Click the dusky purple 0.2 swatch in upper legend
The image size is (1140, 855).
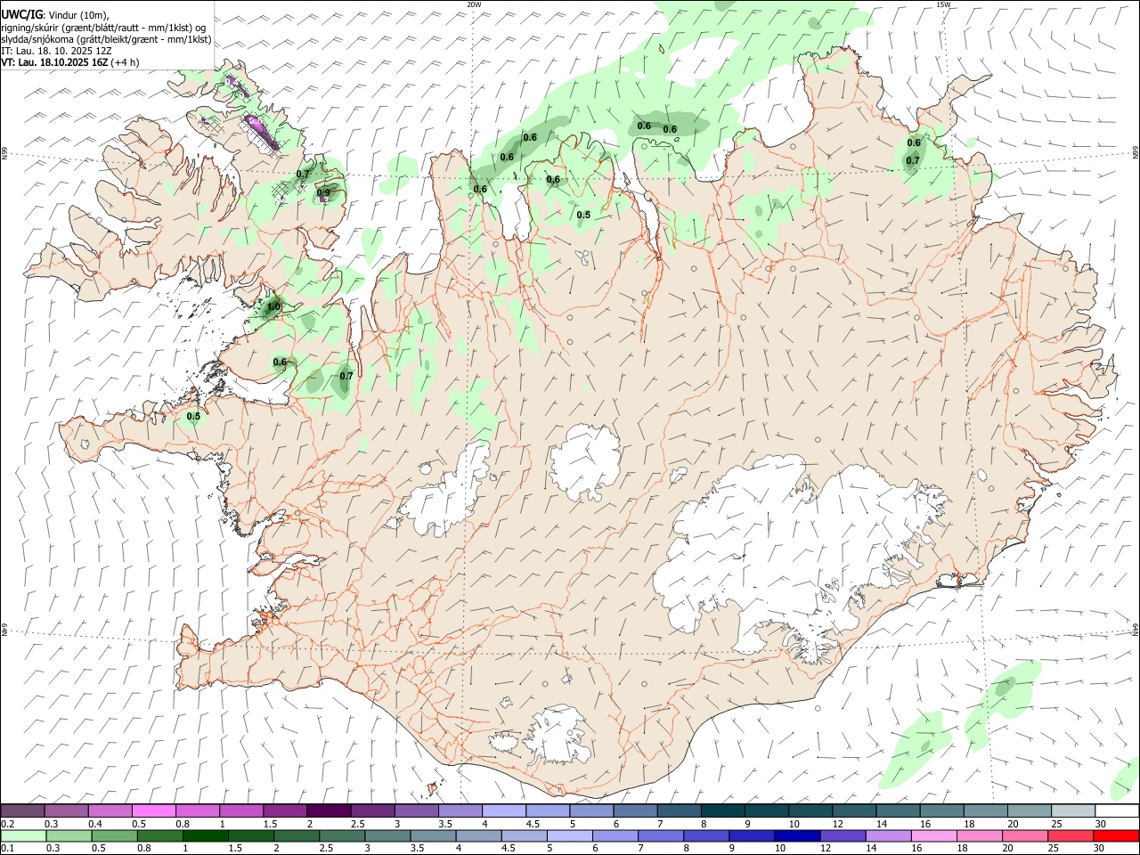22,811
